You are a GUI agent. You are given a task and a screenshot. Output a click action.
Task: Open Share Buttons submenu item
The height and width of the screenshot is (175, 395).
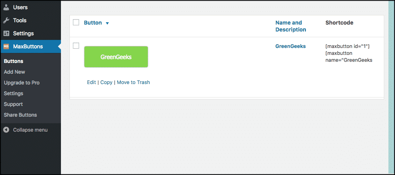(x=20, y=115)
